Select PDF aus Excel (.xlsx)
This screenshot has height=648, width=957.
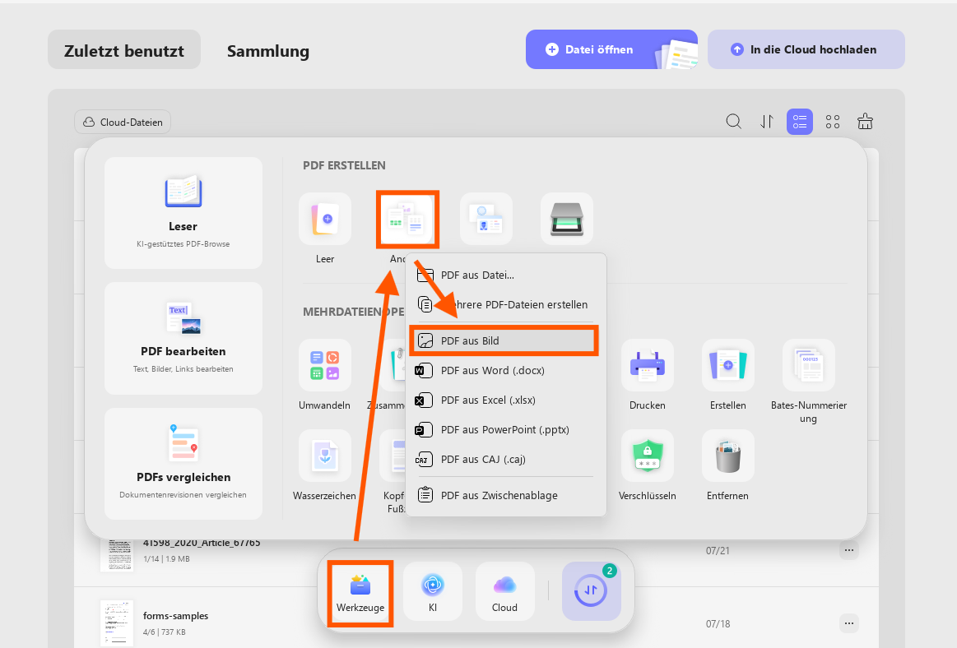(x=506, y=400)
